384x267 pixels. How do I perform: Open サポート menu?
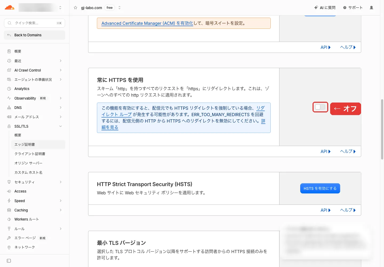(x=353, y=8)
